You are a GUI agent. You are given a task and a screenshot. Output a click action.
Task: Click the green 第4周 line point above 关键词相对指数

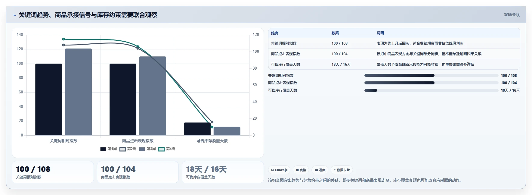pos(63,39)
